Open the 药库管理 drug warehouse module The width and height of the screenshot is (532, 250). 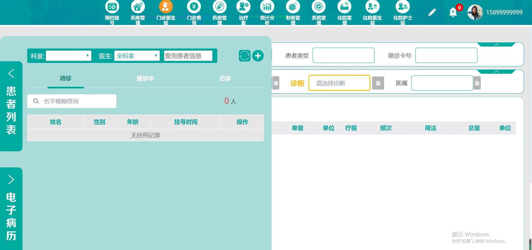point(138,12)
